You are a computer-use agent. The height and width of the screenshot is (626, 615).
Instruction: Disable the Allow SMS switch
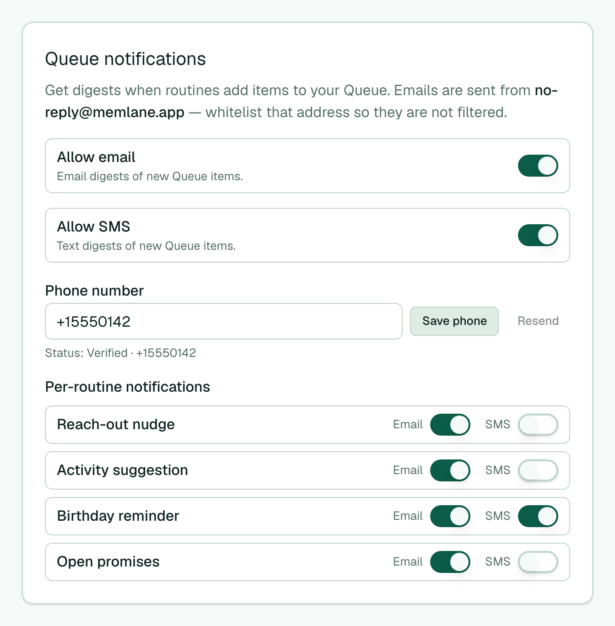tap(538, 235)
